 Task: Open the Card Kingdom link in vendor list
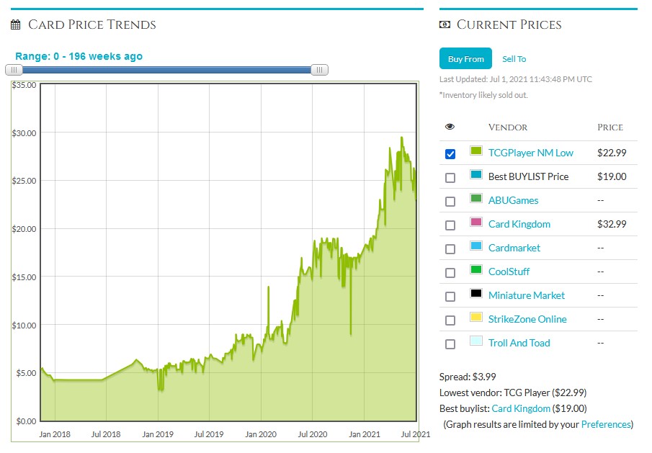pyautogui.click(x=519, y=224)
